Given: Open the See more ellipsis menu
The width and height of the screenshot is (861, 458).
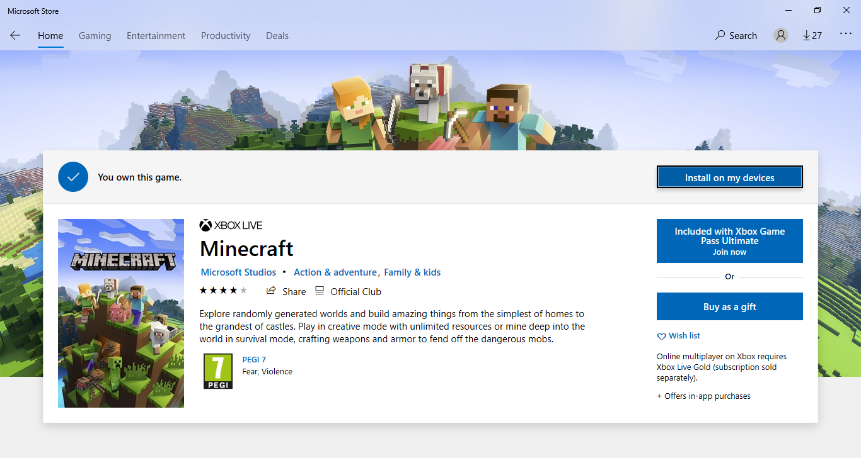Looking at the screenshot, I should click(846, 35).
